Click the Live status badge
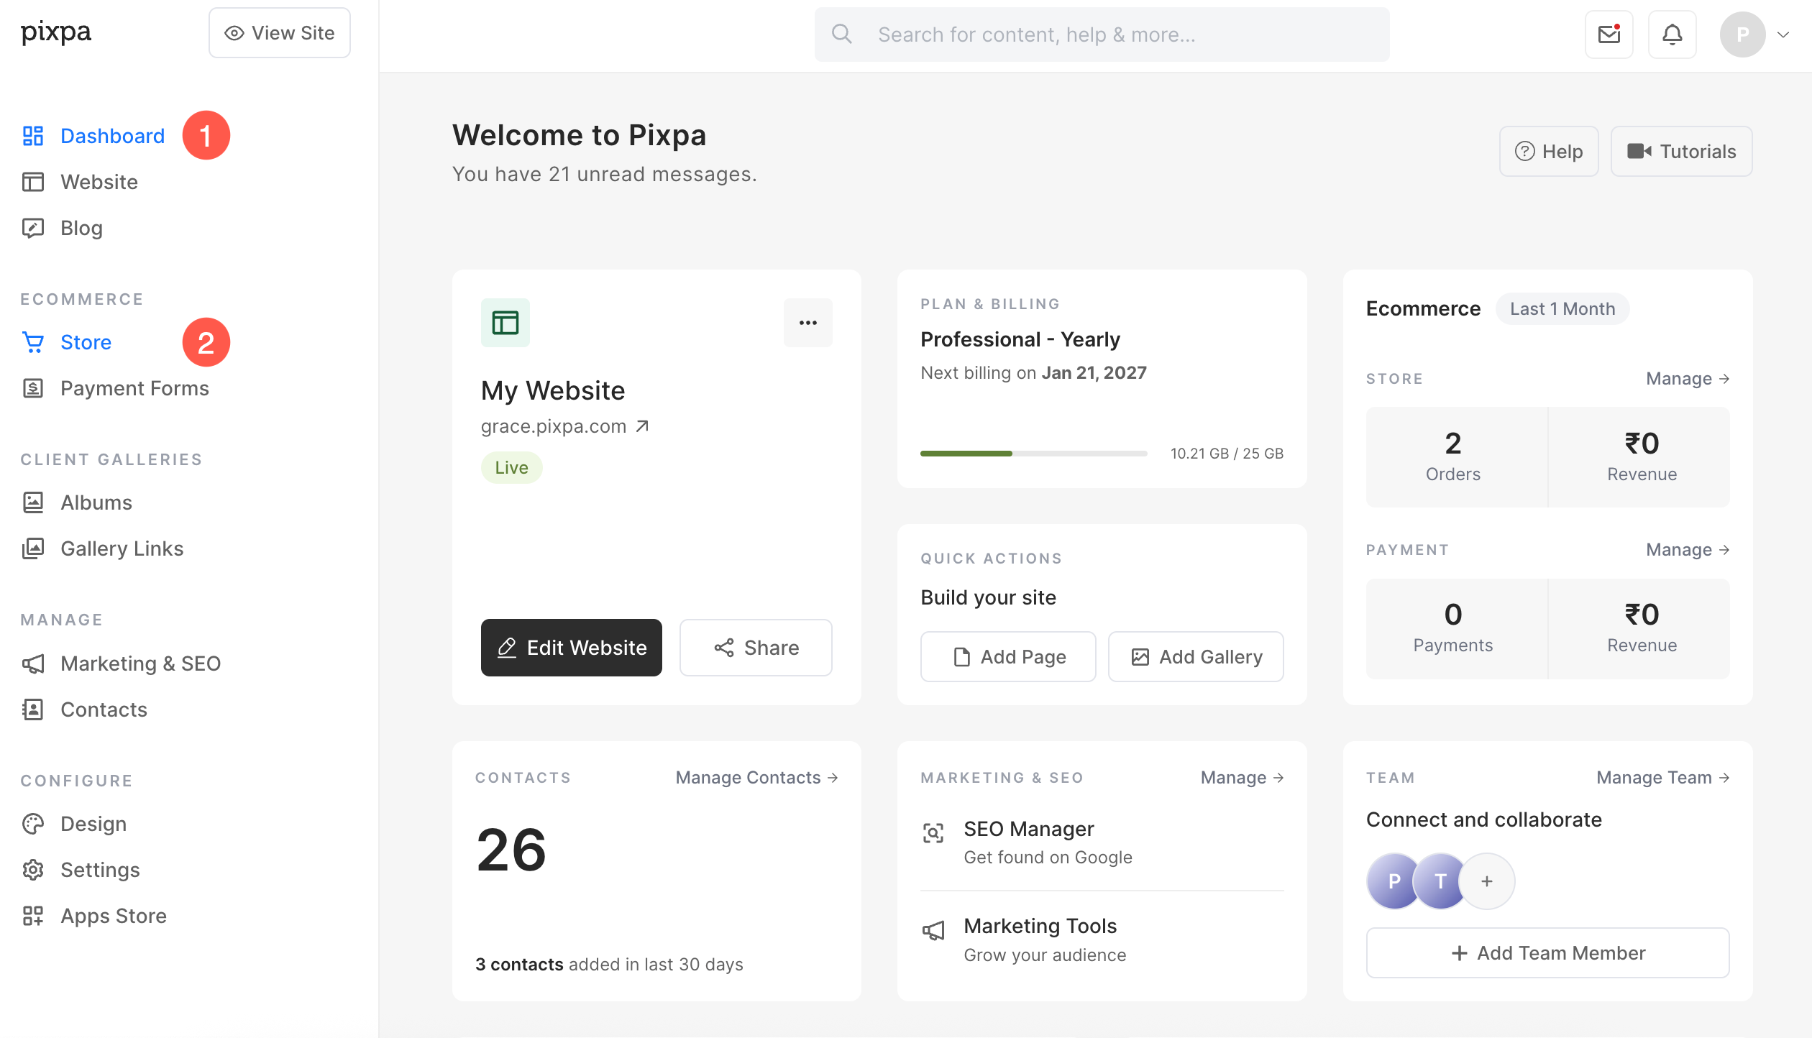 coord(511,467)
